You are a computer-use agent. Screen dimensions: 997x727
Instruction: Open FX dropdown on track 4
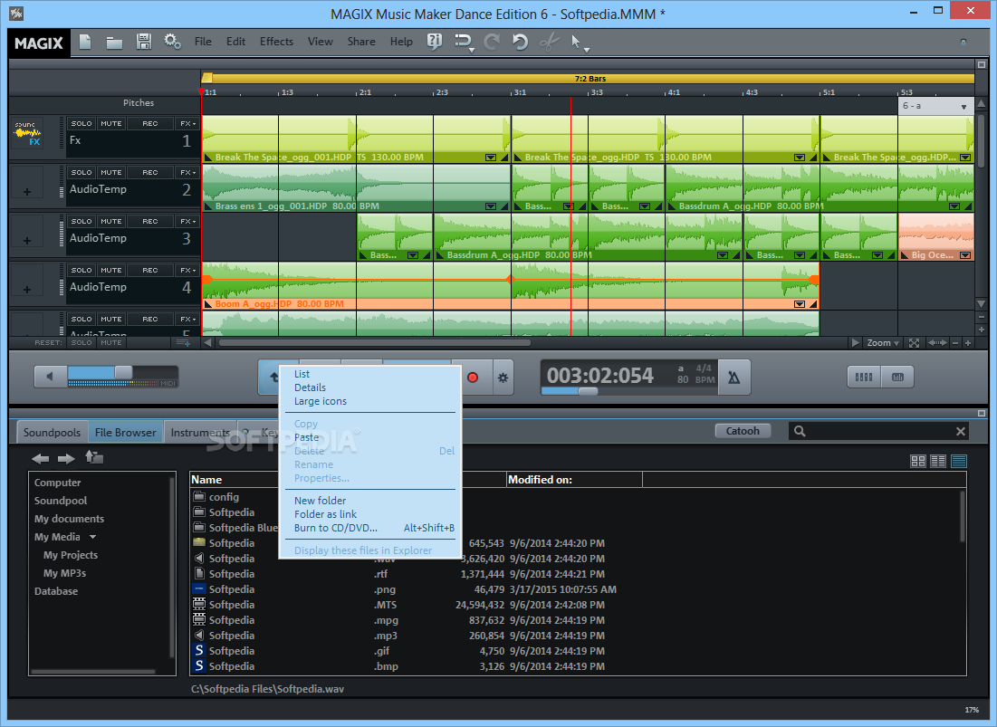pyautogui.click(x=187, y=270)
